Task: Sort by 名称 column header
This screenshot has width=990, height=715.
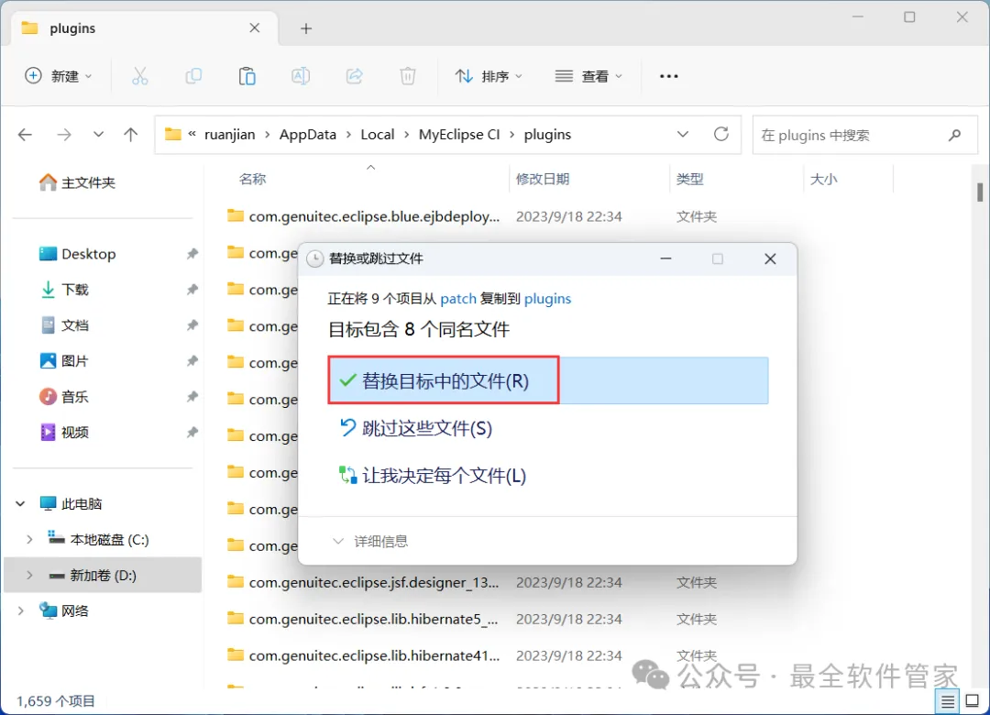Action: point(253,180)
